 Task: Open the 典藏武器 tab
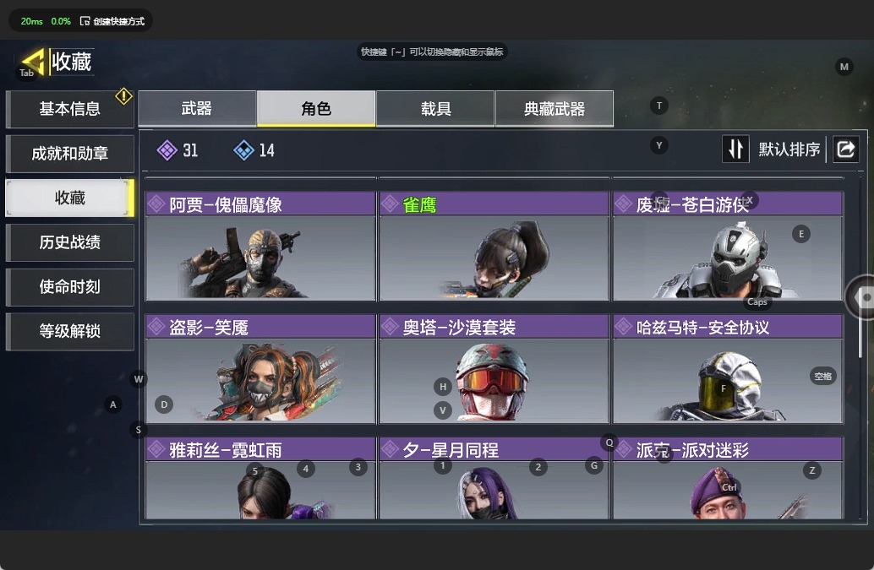pos(554,109)
